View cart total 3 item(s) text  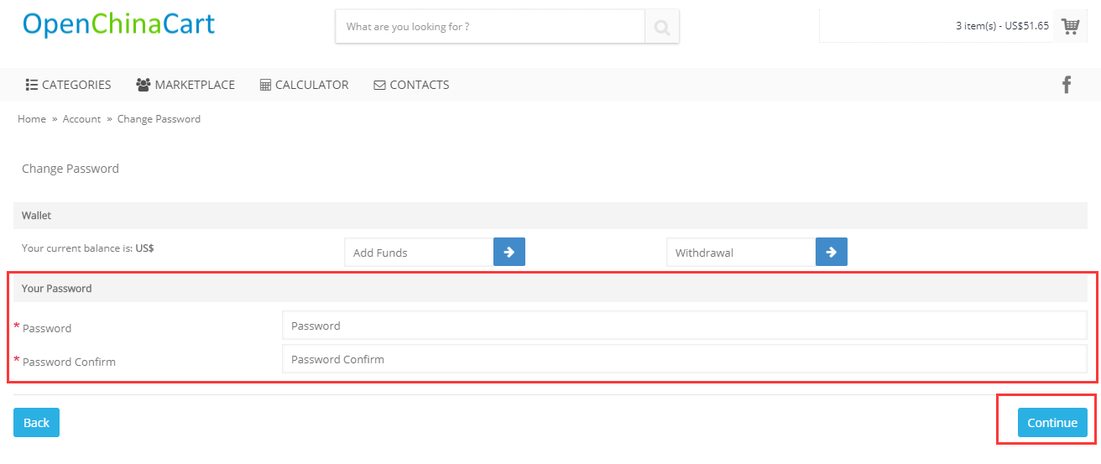click(x=1002, y=26)
